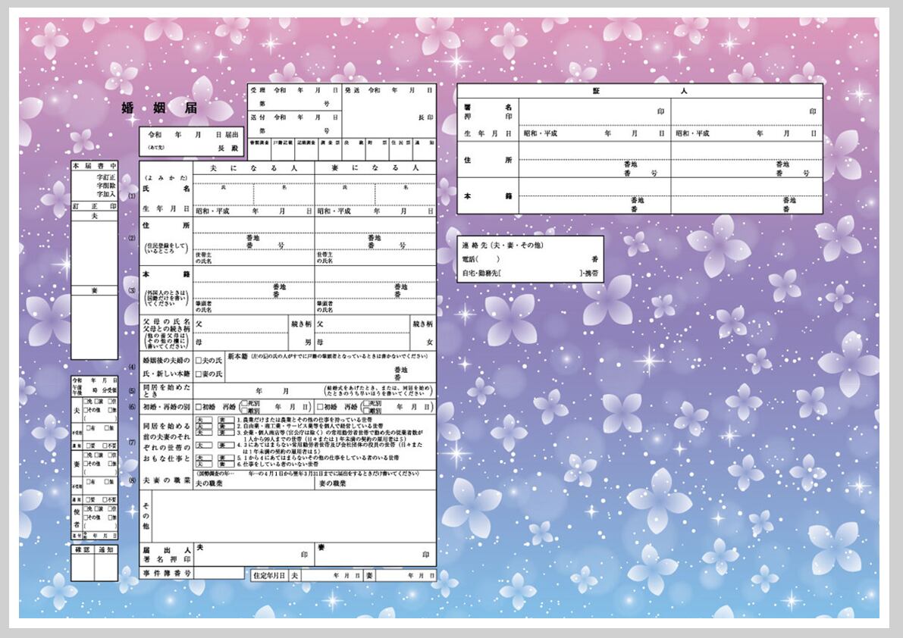Tick the 妻の氏 checkbox
Screen dimensions: 903x638
(198, 374)
